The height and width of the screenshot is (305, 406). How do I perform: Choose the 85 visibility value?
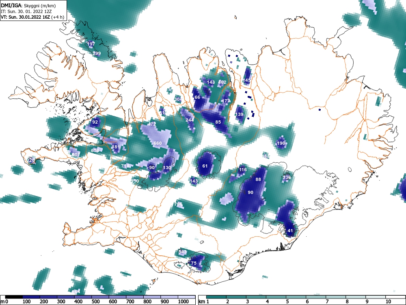[x=218, y=122]
